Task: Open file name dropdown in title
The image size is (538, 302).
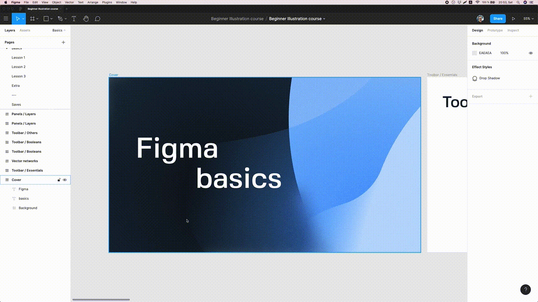Action: (x=324, y=19)
